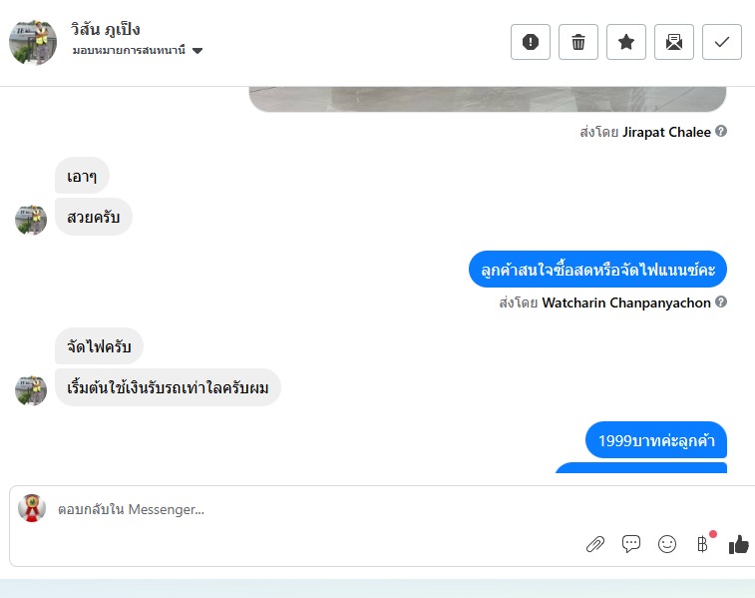This screenshot has height=598, width=755.
Task: Mark conversation unread with envelope icon
Action: (x=673, y=42)
